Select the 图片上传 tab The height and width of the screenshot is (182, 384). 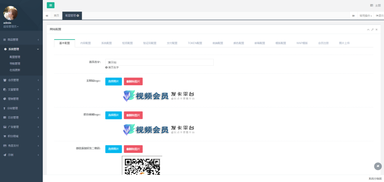344,43
